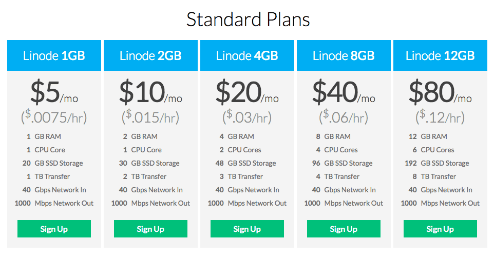
Task: Click Sign Up for Linode 8GB plan
Action: (344, 229)
